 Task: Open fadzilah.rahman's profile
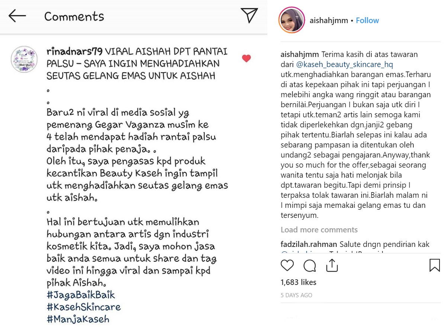(309, 244)
